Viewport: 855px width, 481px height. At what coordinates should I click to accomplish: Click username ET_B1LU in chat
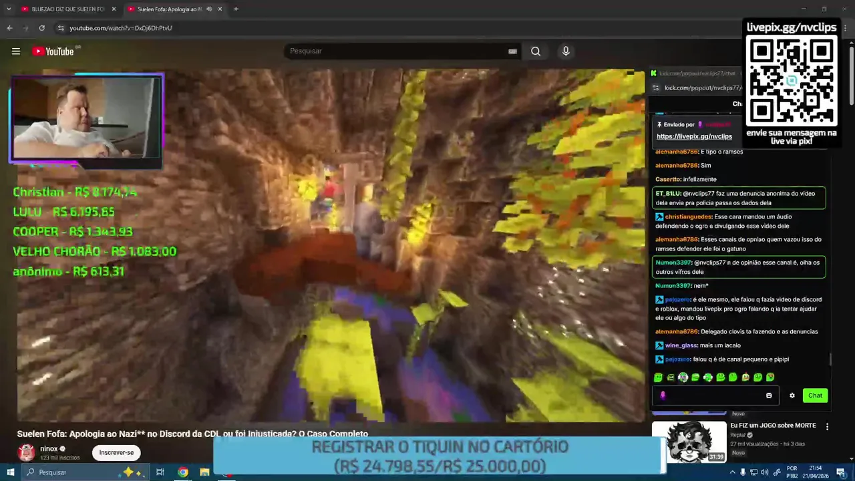pyautogui.click(x=668, y=194)
